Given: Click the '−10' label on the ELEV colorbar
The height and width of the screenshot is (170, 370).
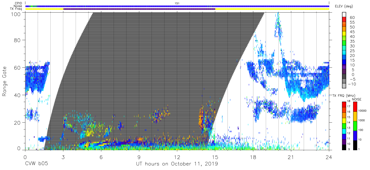Looking at the screenshot, I should (x=351, y=84).
